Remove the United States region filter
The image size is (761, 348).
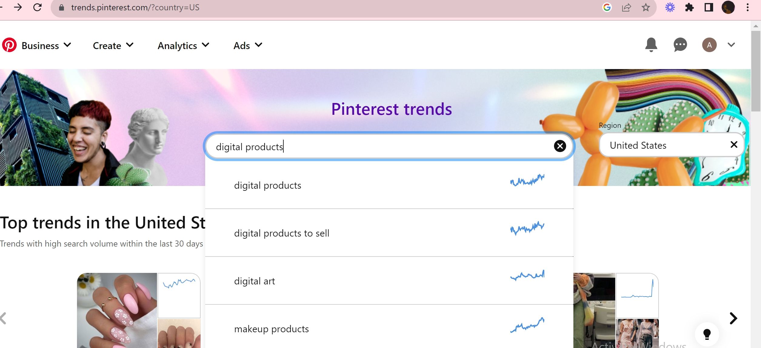[734, 145]
